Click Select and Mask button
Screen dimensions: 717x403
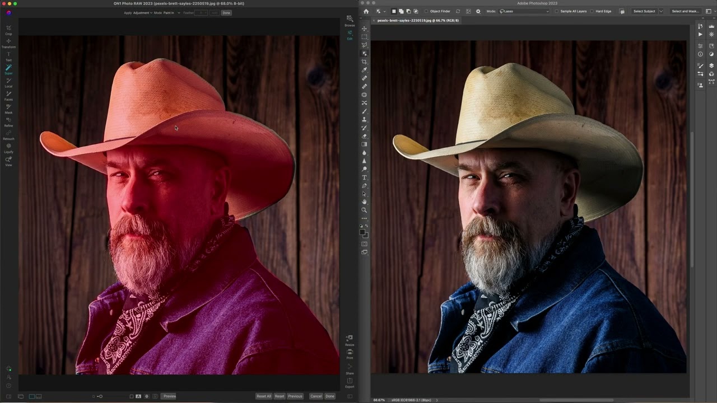[685, 11]
